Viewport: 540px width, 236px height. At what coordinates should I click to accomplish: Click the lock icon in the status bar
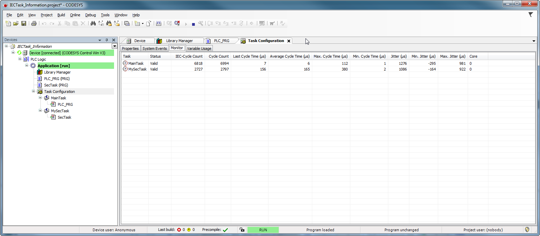[242, 230]
